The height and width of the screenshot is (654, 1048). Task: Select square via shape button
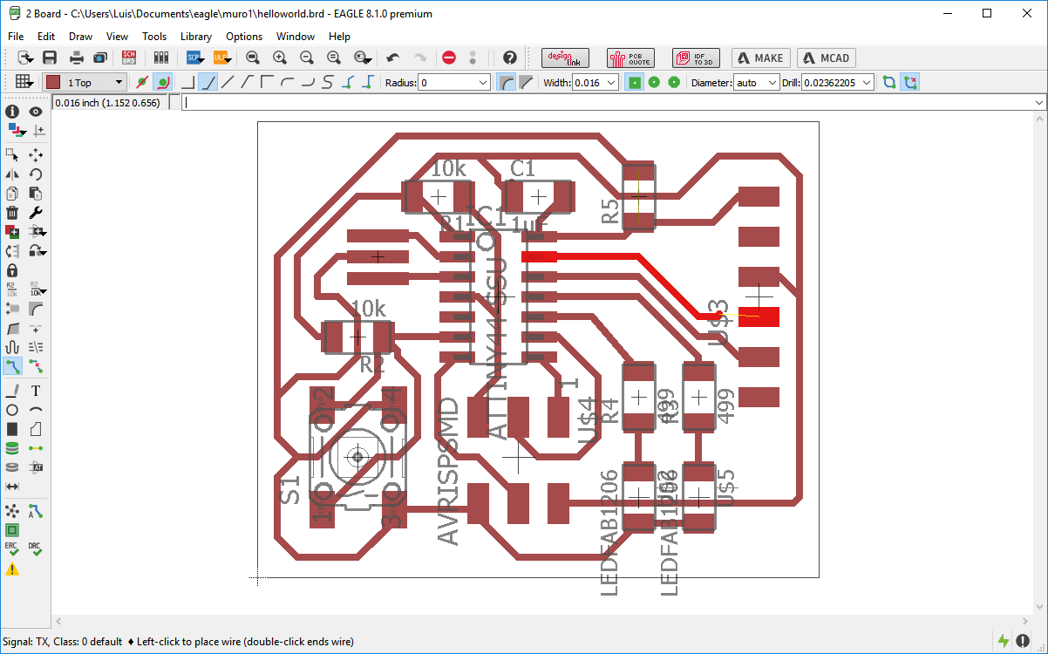635,82
